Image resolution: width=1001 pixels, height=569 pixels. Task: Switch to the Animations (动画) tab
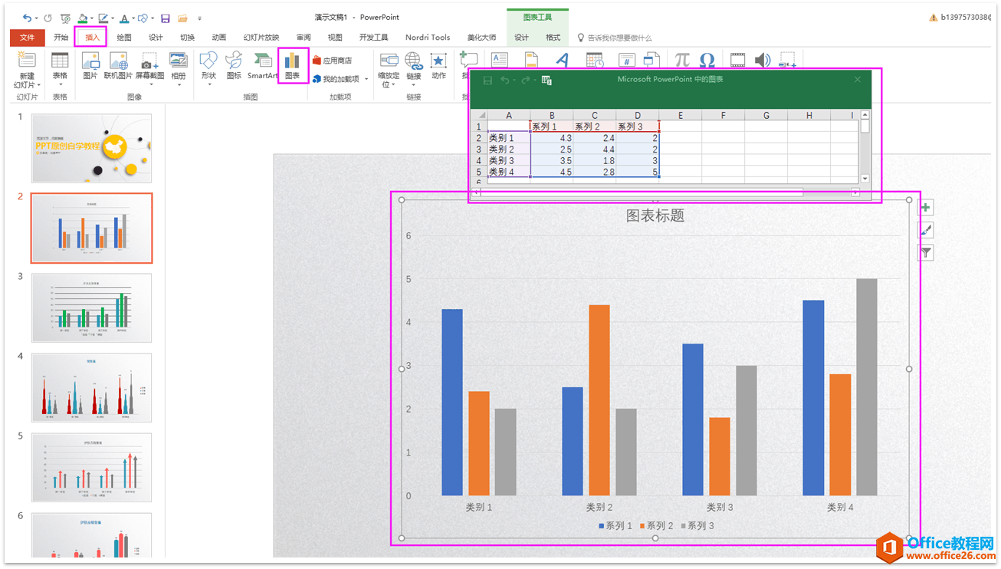pos(219,38)
